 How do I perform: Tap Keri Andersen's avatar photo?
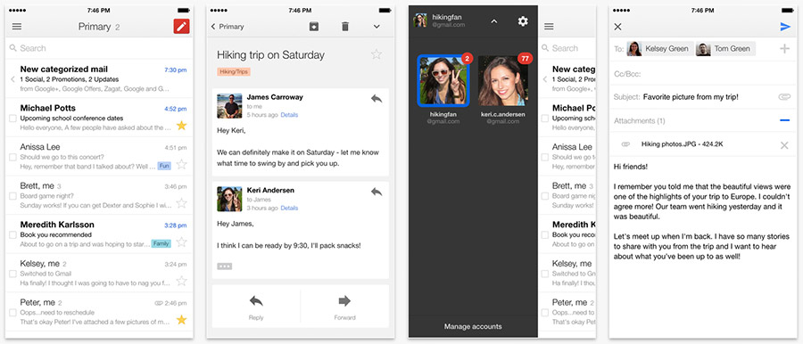229,199
